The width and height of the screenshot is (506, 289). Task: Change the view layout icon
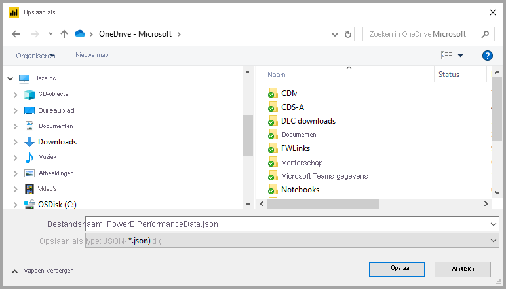click(446, 56)
